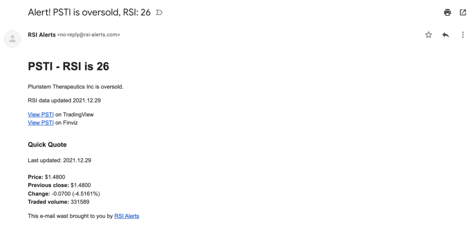Click the Pluristem Therapeutics Inc is oversold line
Viewport: 470px width, 232px height.
(76, 87)
